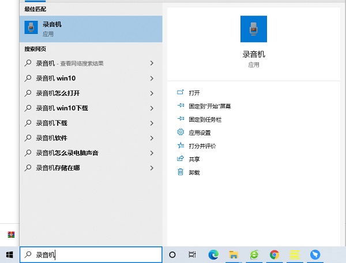Open File Explorer from the taskbar
346x263 pixels.
click(x=234, y=254)
